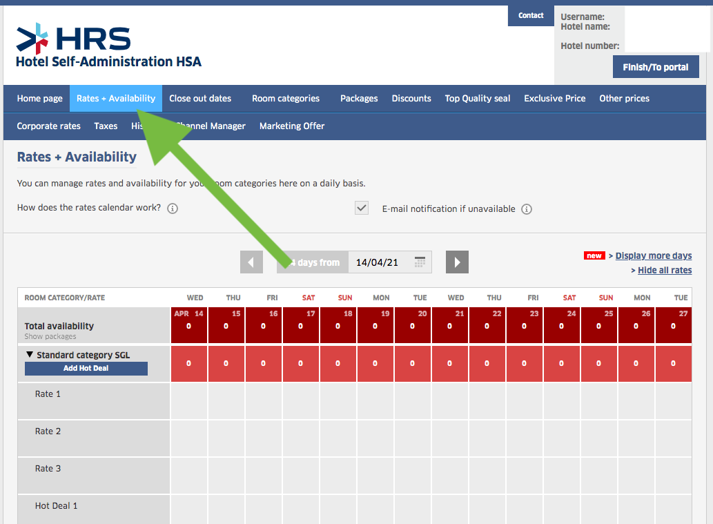The height and width of the screenshot is (524, 713).
Task: Open info icon about rates calendar
Action: click(173, 208)
